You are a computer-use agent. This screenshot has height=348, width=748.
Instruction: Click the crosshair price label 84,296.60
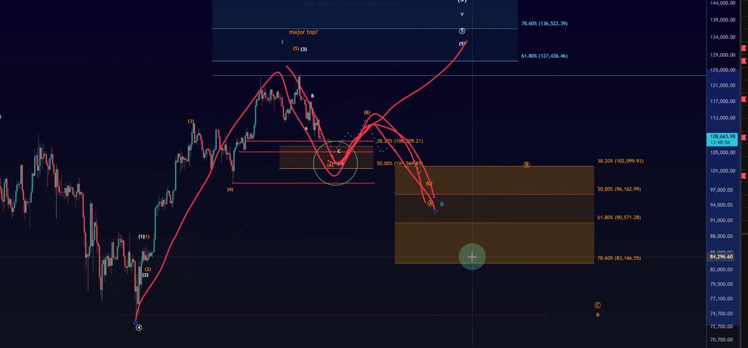click(x=722, y=257)
